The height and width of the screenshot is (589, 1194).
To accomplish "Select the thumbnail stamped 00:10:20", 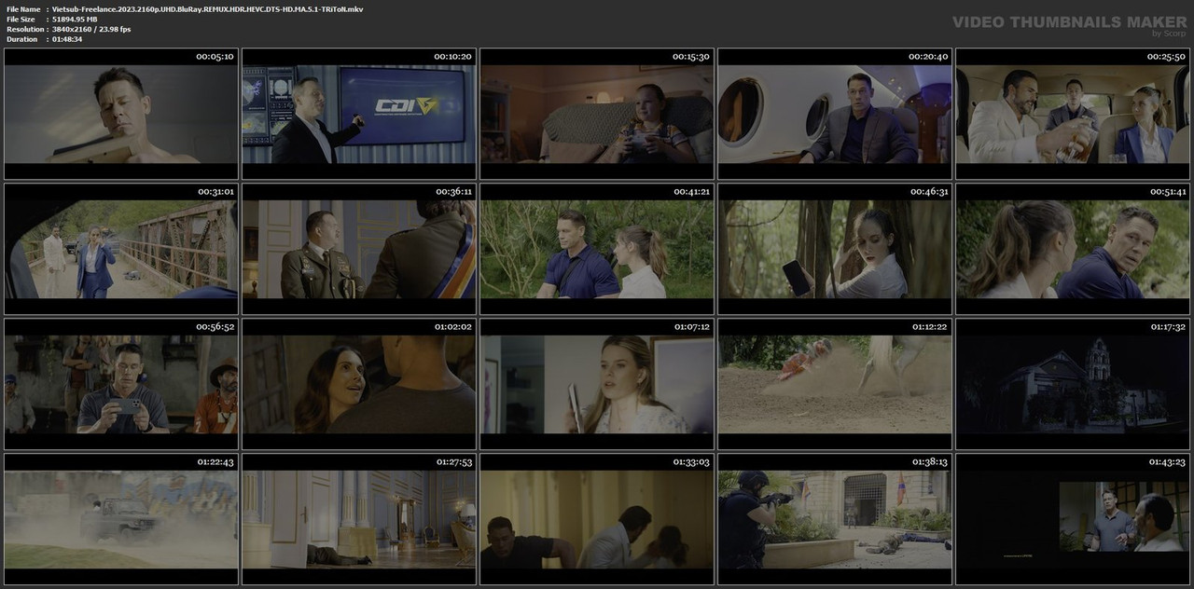I will click(359, 114).
